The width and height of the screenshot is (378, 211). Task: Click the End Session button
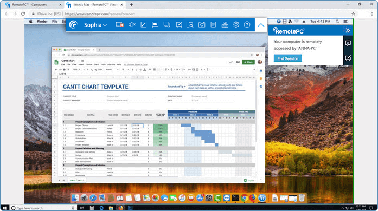(x=287, y=58)
